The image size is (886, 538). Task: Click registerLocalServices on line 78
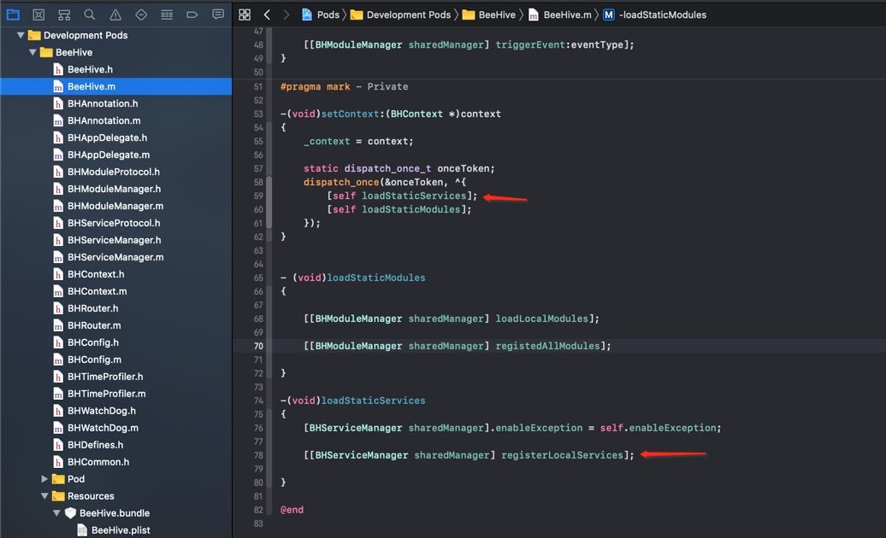(x=562, y=455)
